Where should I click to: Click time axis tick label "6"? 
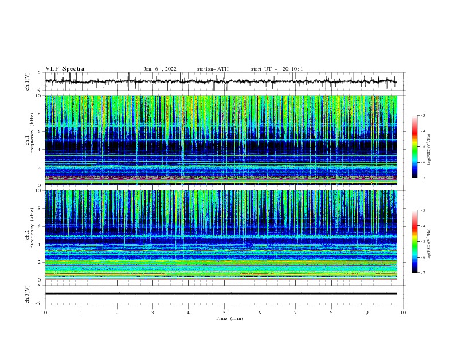pyautogui.click(x=260, y=313)
